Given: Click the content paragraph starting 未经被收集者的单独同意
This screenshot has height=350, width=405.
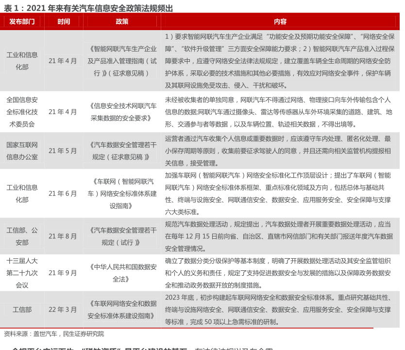Looking at the screenshot, I should pos(279,112).
